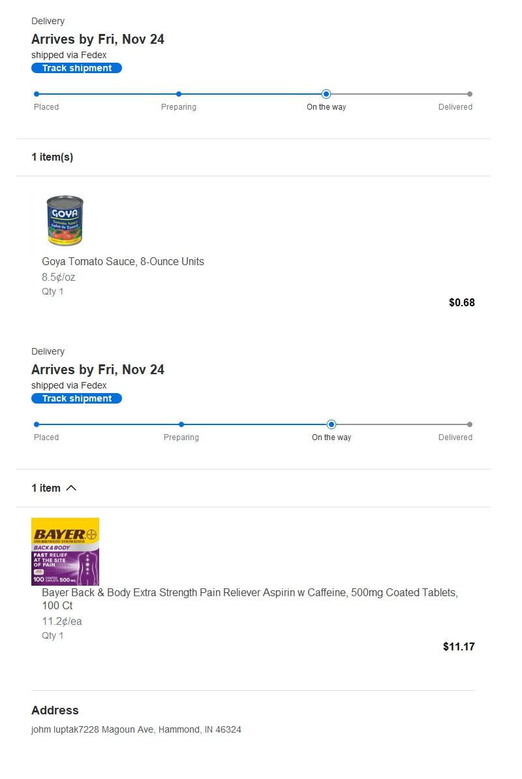The height and width of the screenshot is (779, 522).
Task: Click the $11.17 Bayer price
Action: [459, 647]
